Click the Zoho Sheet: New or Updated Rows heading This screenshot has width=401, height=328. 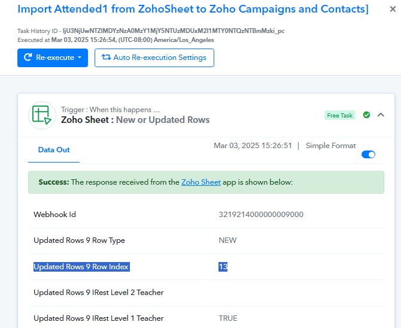coord(135,120)
